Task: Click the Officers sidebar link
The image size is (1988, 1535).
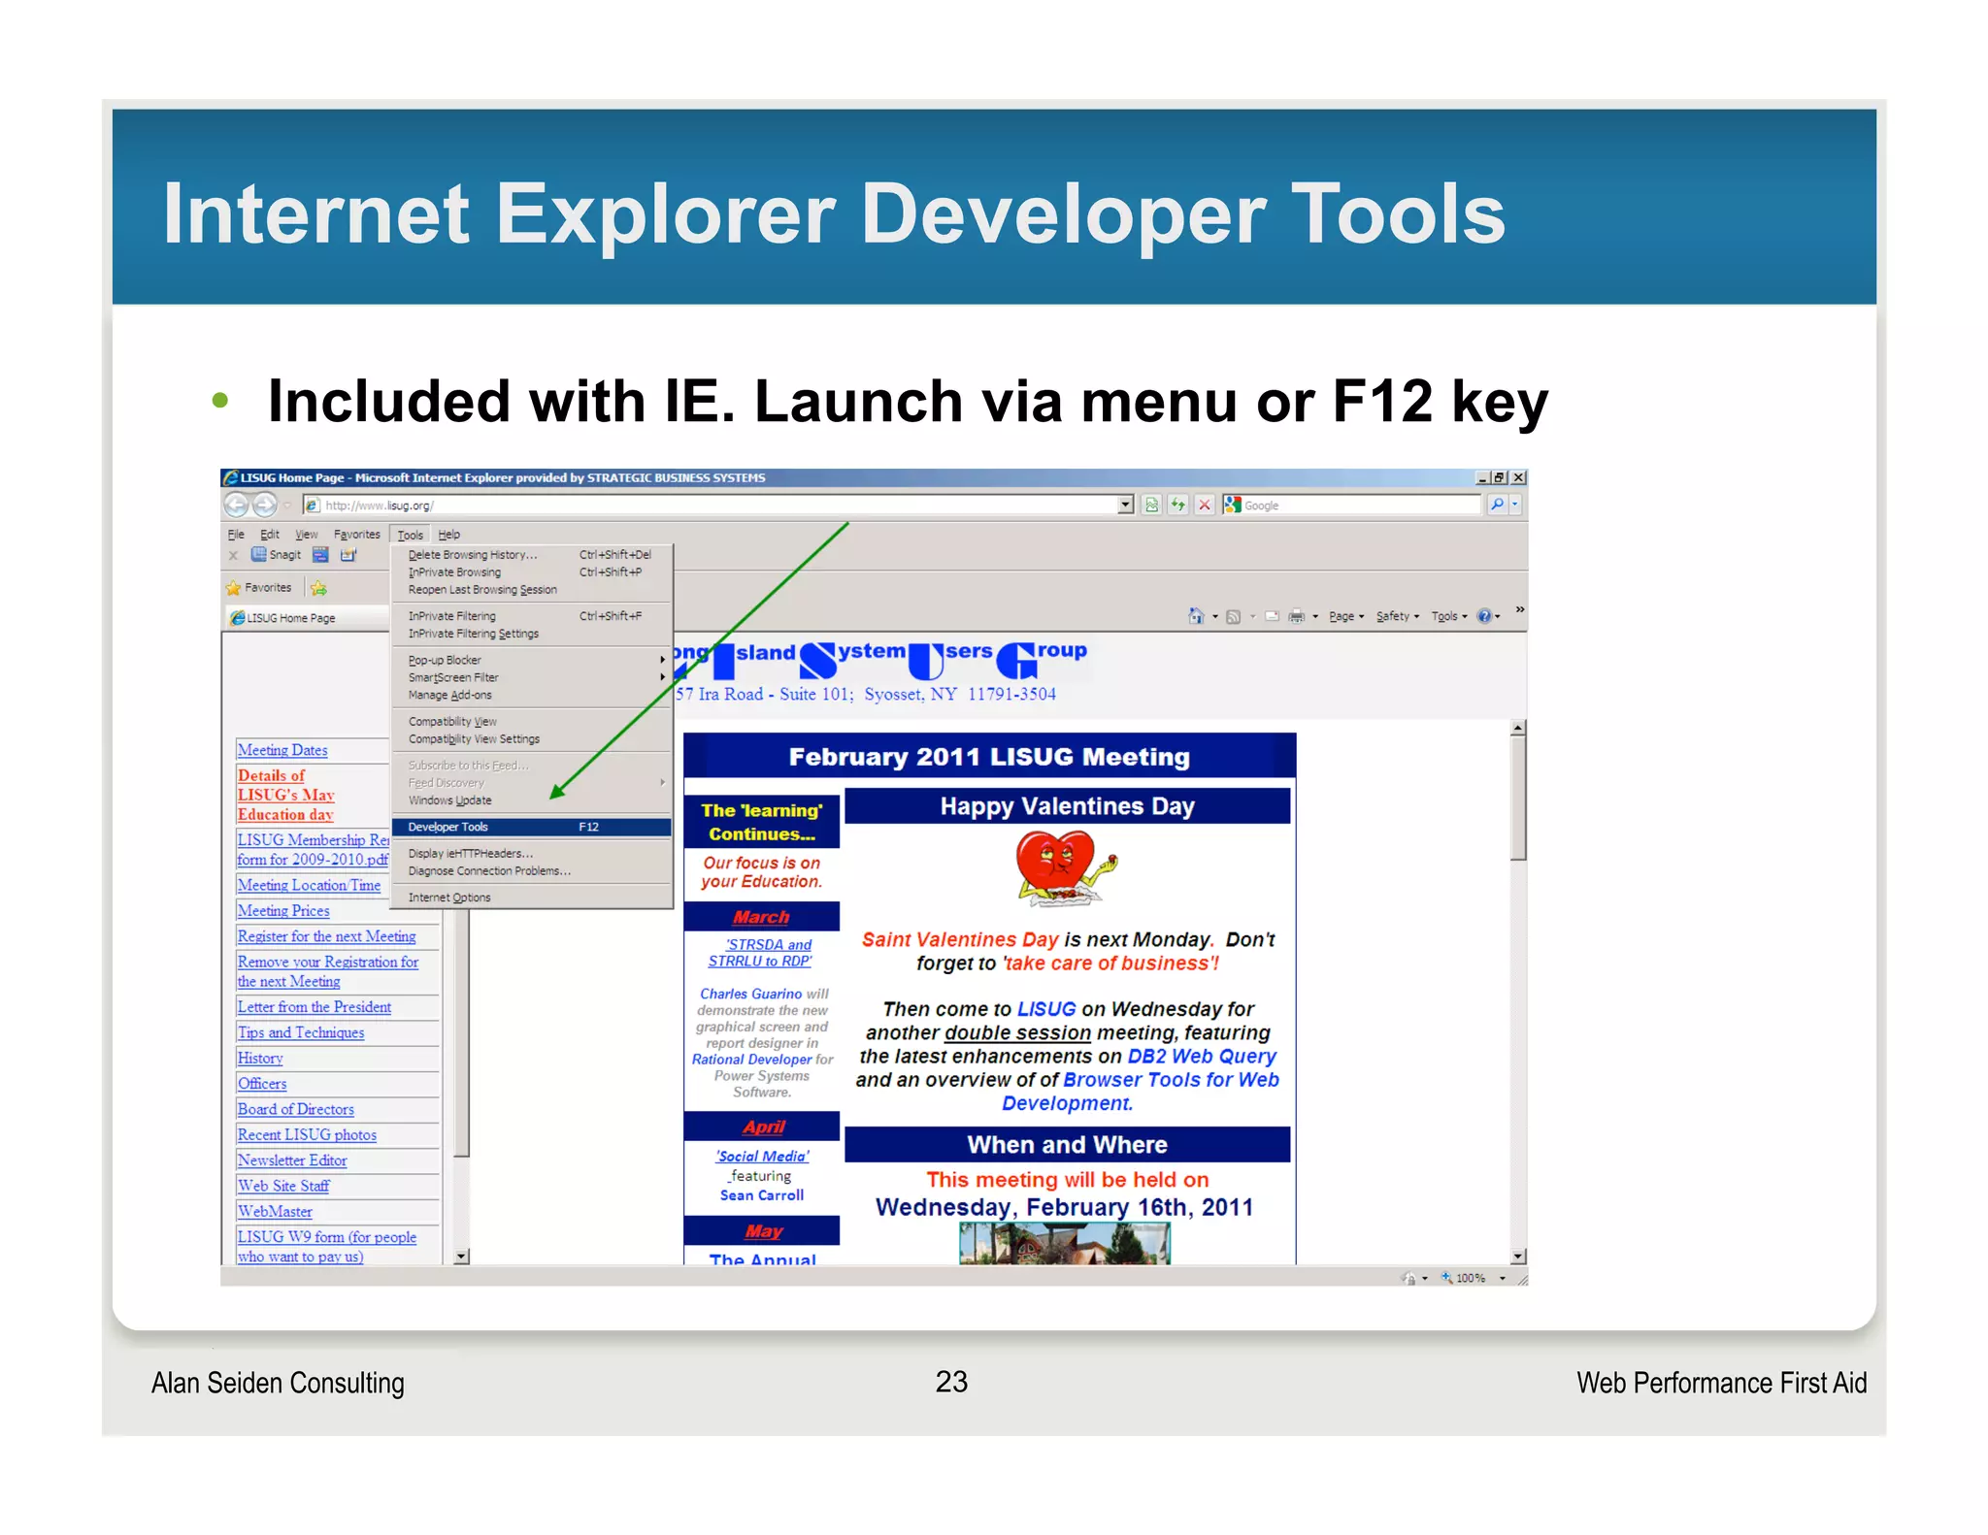Action: click(x=262, y=1084)
